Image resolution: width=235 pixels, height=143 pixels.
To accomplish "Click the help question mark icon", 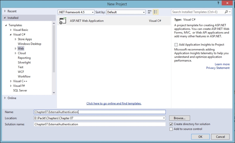I will tap(218, 3).
